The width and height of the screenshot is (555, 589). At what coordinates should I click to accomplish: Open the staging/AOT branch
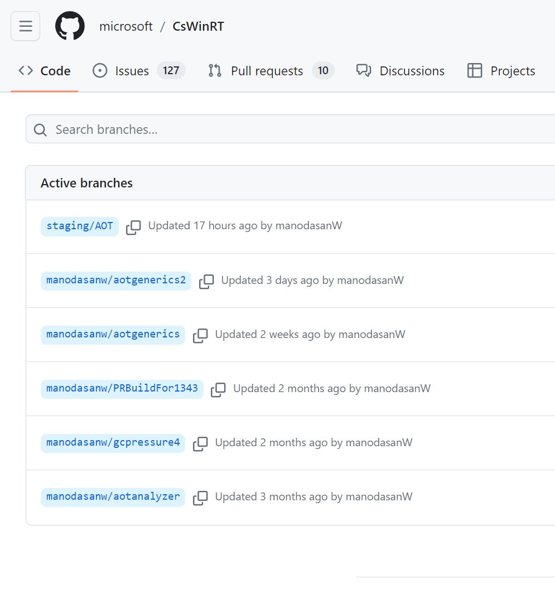[x=80, y=226]
